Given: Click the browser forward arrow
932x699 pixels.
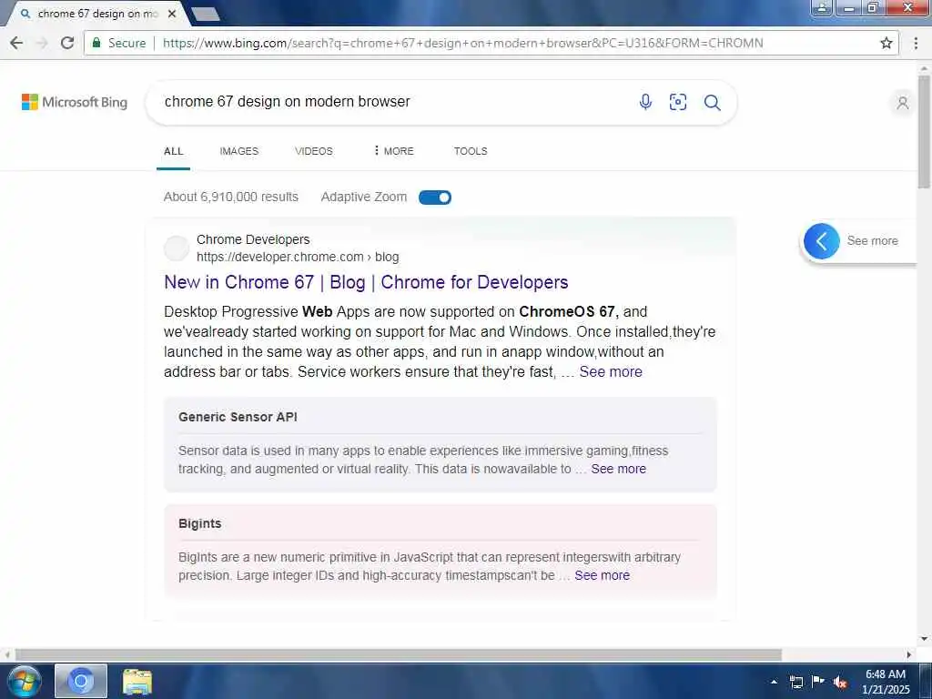Looking at the screenshot, I should (x=42, y=43).
